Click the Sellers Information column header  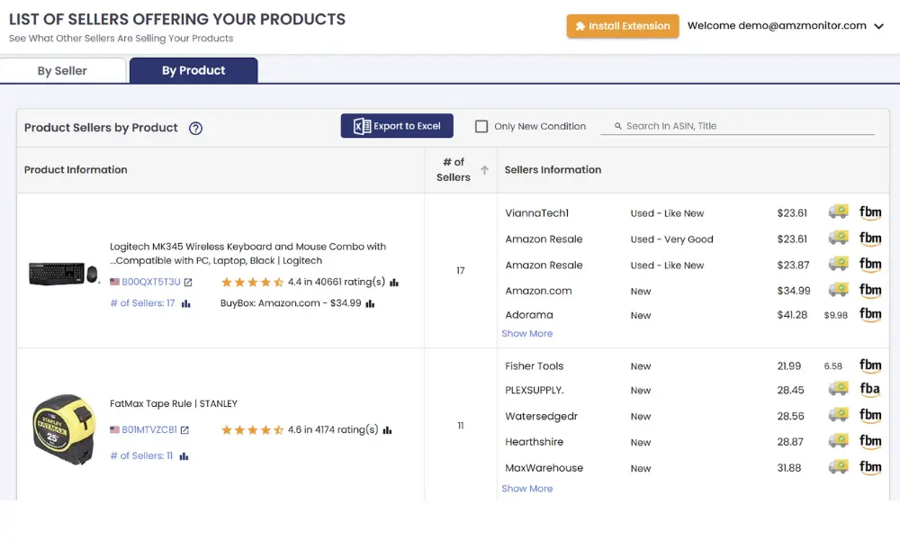click(x=553, y=170)
